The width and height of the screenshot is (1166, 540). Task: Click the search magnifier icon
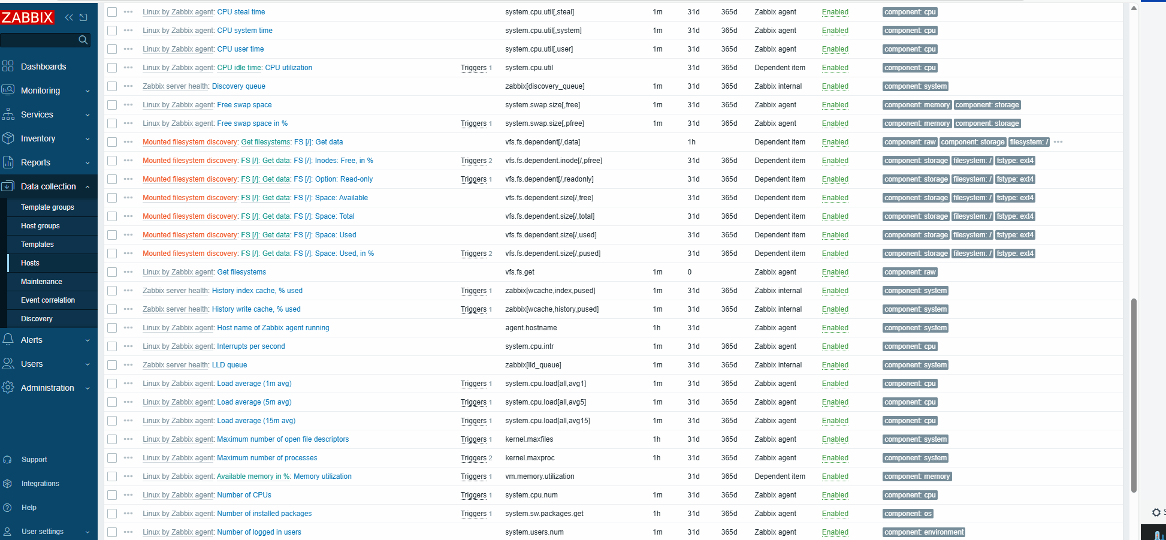(83, 40)
